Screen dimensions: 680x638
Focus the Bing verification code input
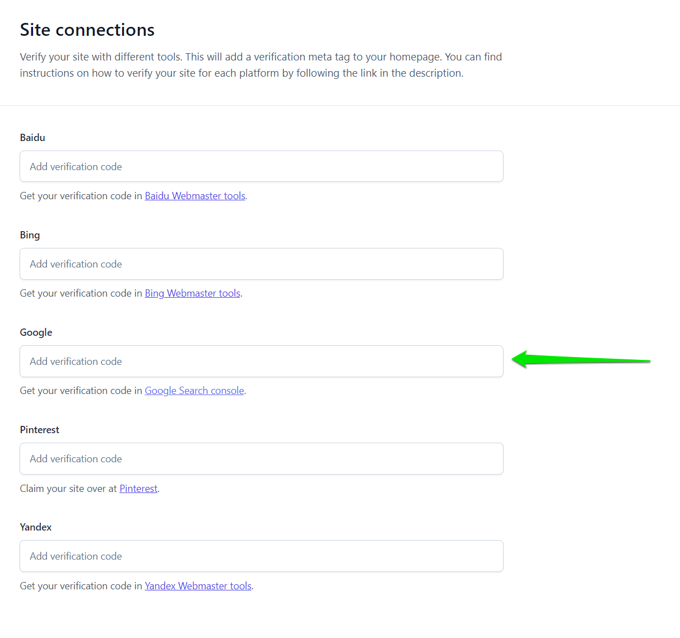pos(261,264)
